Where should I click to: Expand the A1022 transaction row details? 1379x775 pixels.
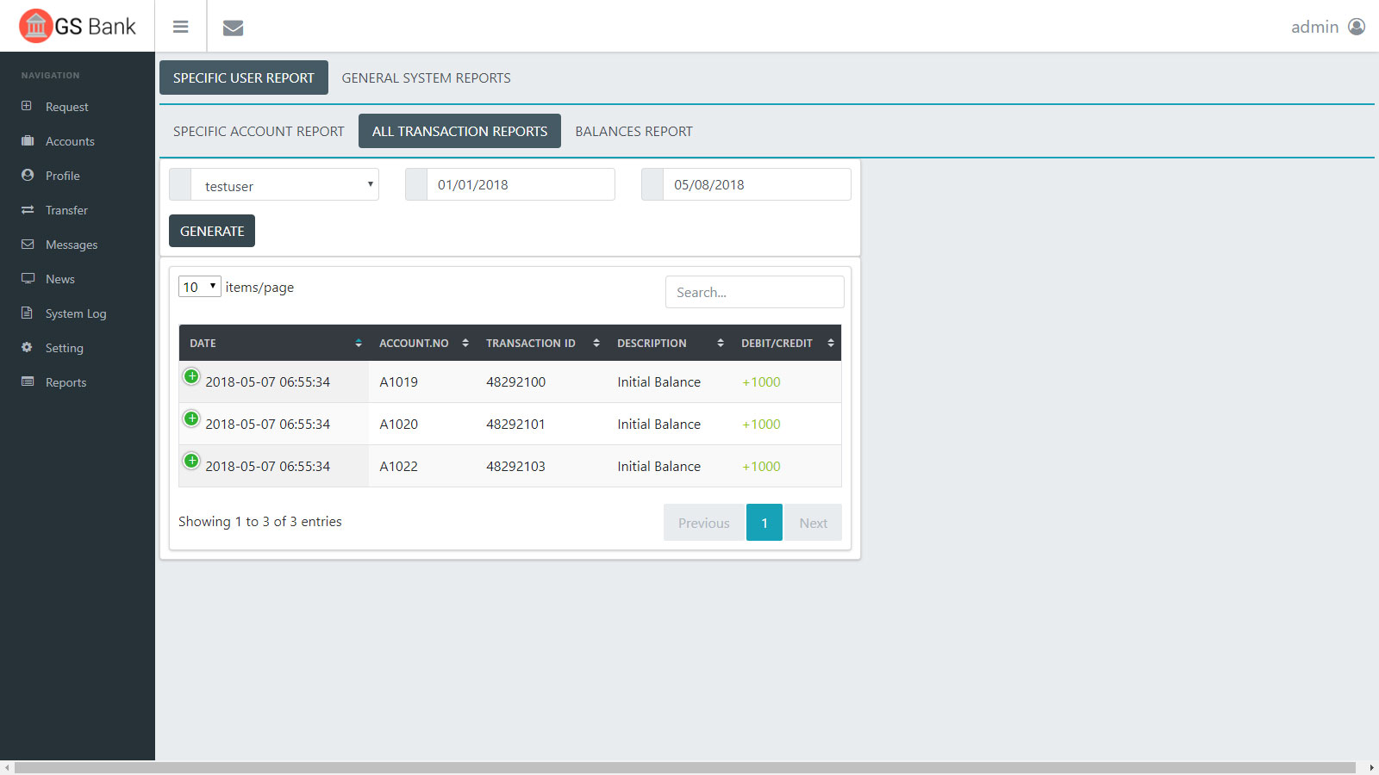click(191, 461)
